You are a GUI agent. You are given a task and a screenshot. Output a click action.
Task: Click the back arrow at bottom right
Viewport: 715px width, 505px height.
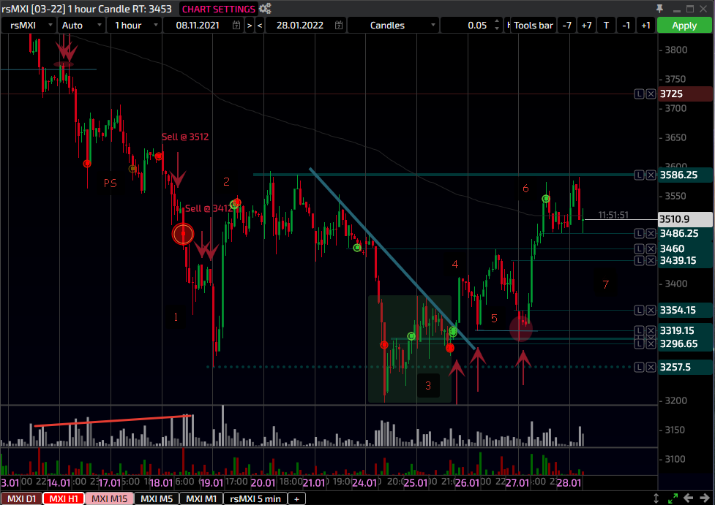688,498
